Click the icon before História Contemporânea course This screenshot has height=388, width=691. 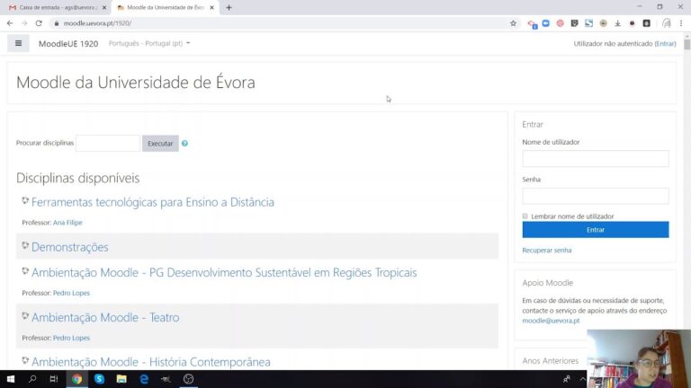tap(25, 360)
